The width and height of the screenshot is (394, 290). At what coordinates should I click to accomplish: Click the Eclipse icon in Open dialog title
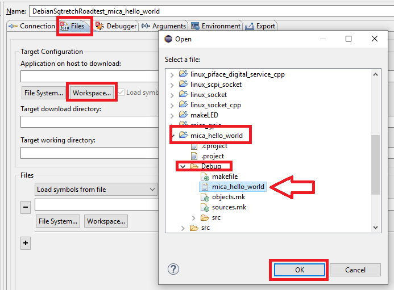point(168,39)
